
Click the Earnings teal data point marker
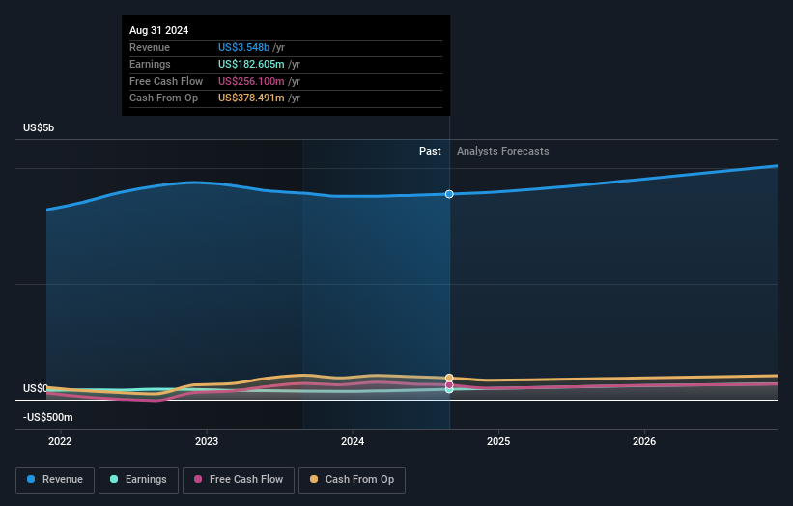coord(449,390)
